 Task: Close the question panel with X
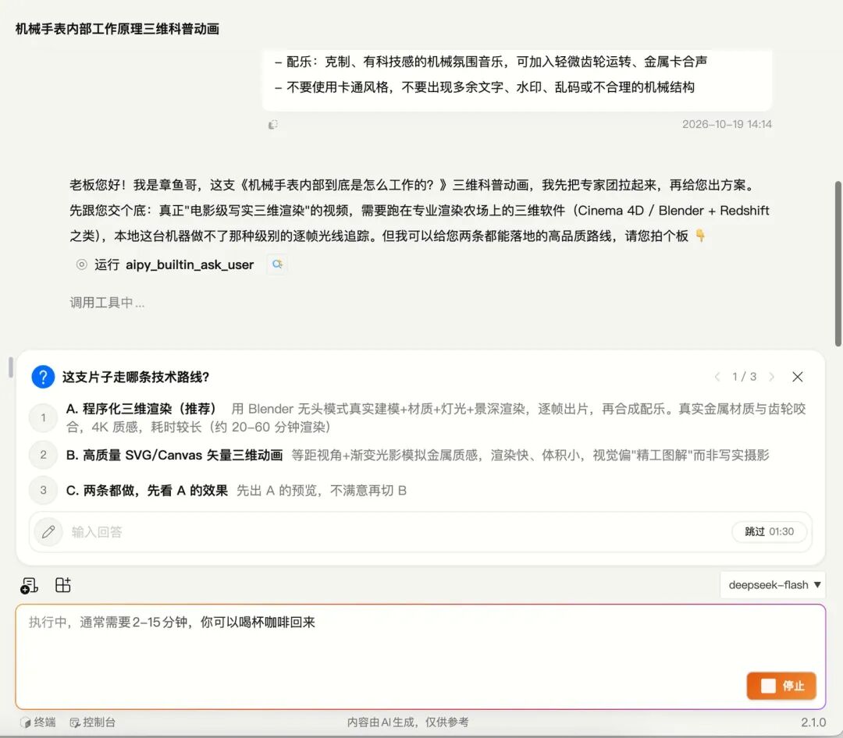797,377
